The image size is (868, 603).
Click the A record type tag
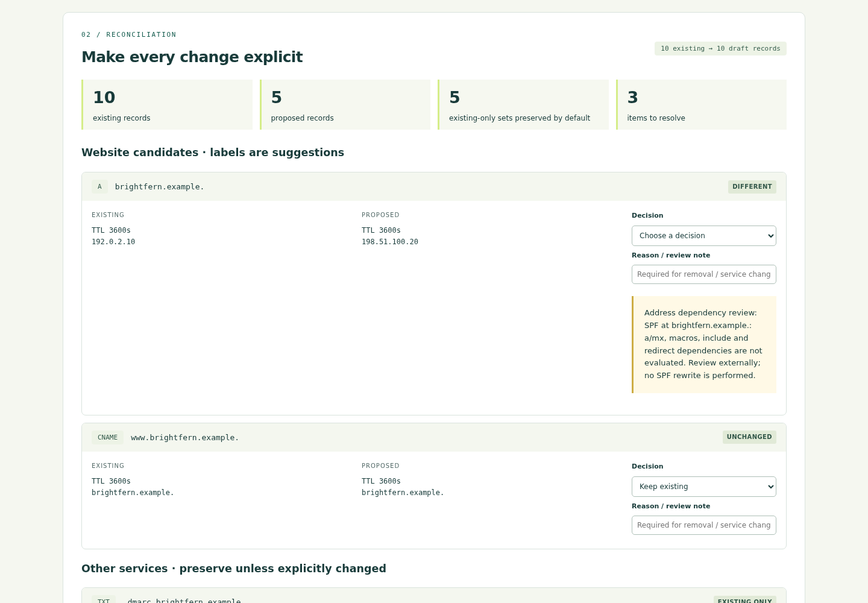[x=99, y=187]
